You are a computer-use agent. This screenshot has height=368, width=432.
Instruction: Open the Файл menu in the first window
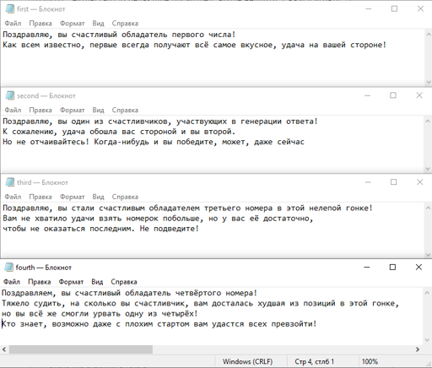click(13, 24)
